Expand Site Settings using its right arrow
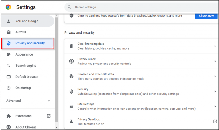219x130 pixels. coord(215,107)
